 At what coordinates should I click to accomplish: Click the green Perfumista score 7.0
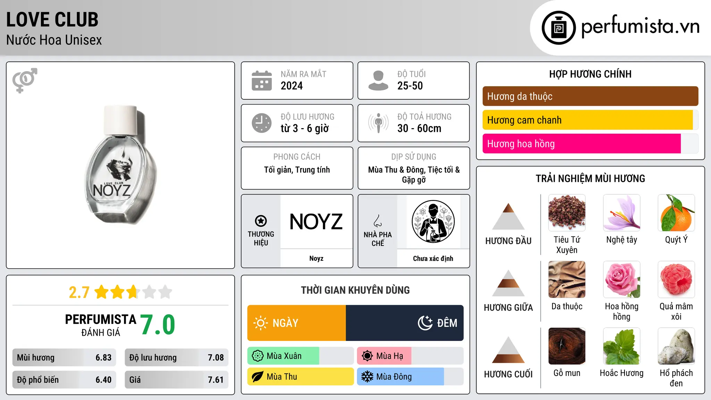tap(158, 325)
